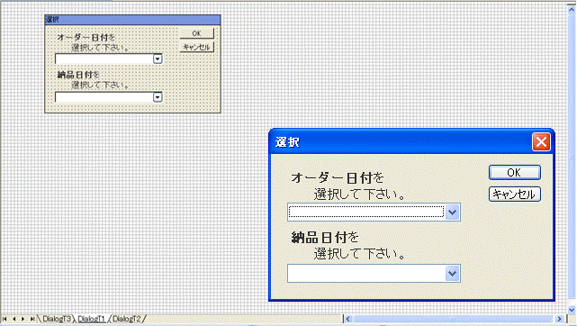Viewport: 577px width, 326px height.
Task: Open オーダー日付 dropdown arrow in running dialog
Action: click(x=452, y=213)
